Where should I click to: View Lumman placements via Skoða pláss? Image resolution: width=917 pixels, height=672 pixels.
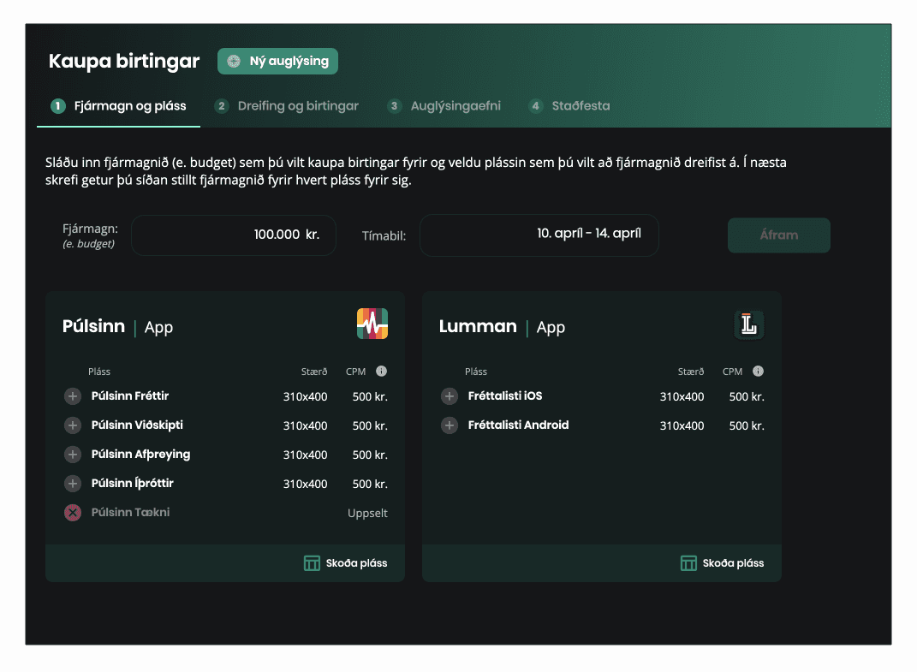tap(723, 563)
